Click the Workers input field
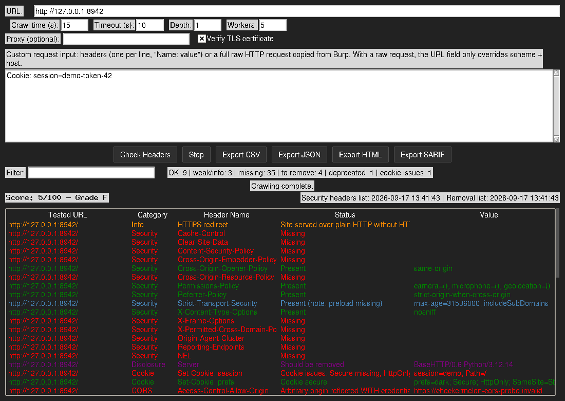The image size is (565, 401). 273,25
